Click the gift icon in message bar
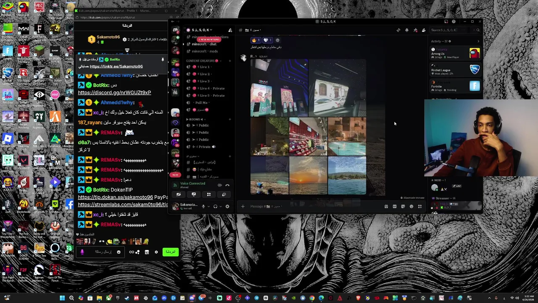This screenshot has height=303, width=538. [x=386, y=206]
